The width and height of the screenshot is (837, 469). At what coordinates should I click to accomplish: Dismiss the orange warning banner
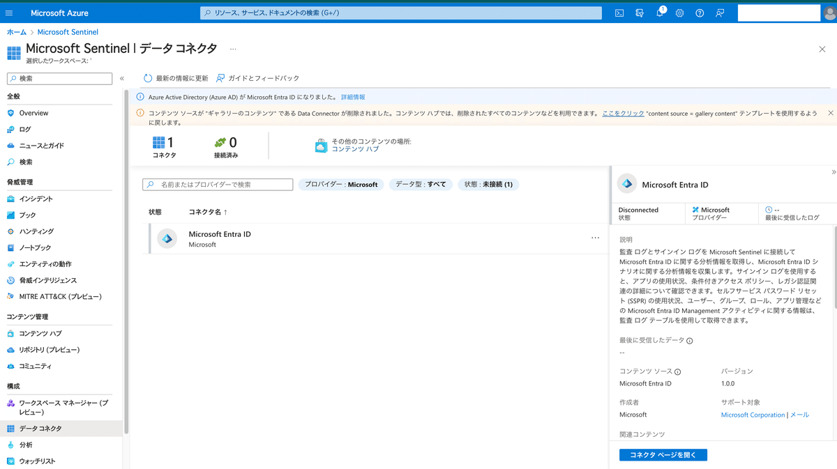click(831, 113)
